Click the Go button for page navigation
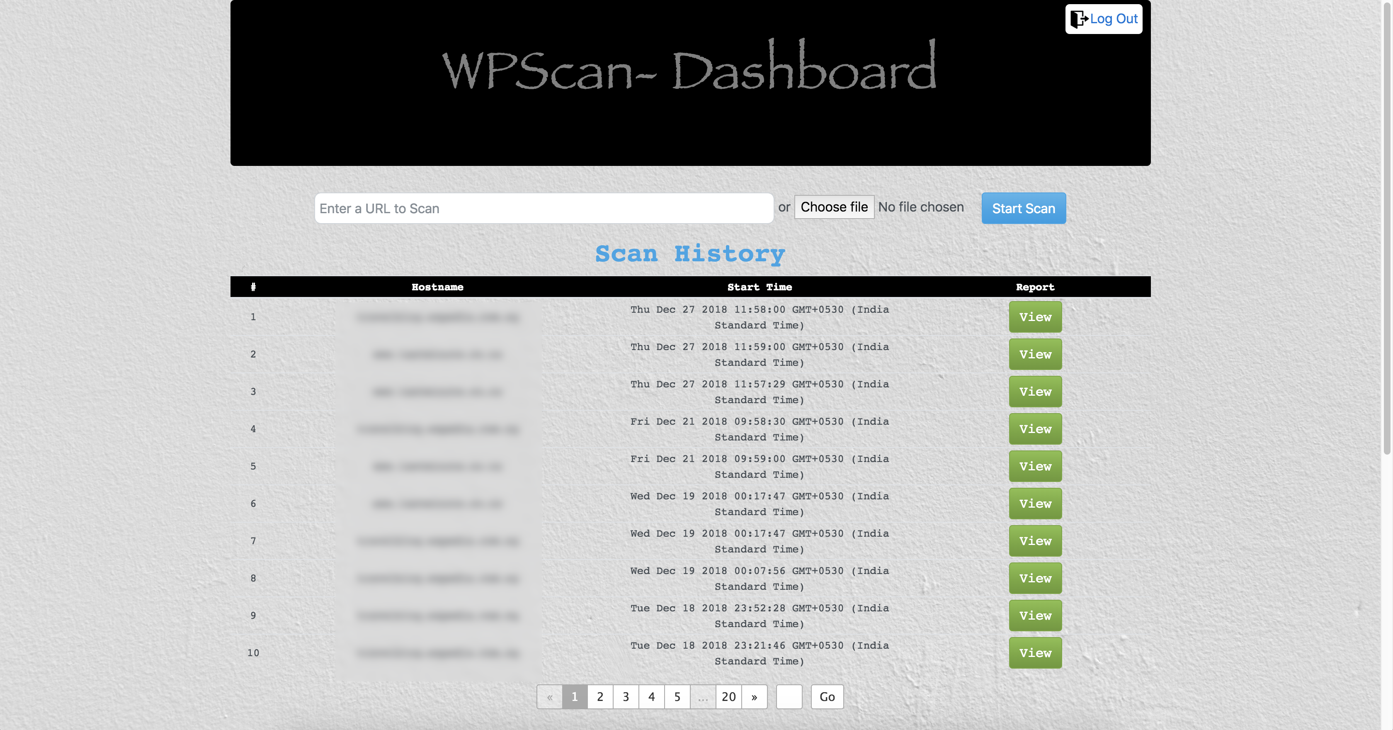Viewport: 1393px width, 730px height. pos(826,696)
